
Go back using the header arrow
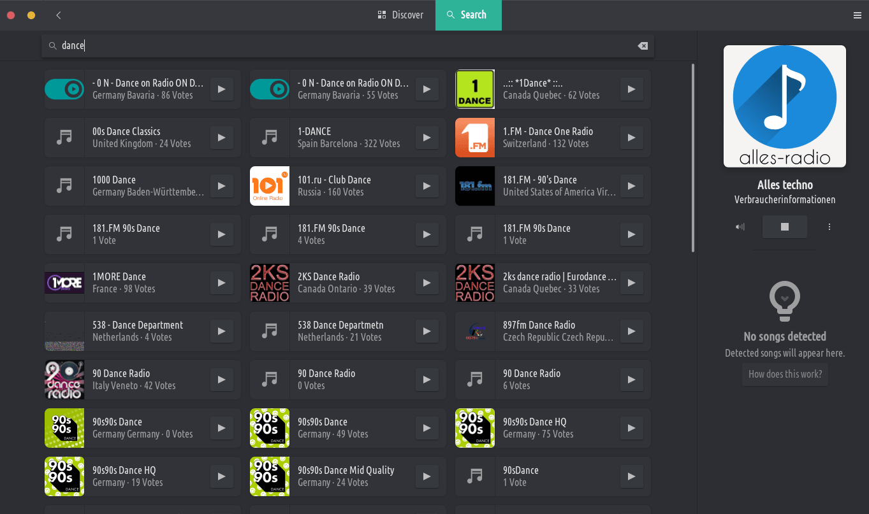[x=59, y=15]
